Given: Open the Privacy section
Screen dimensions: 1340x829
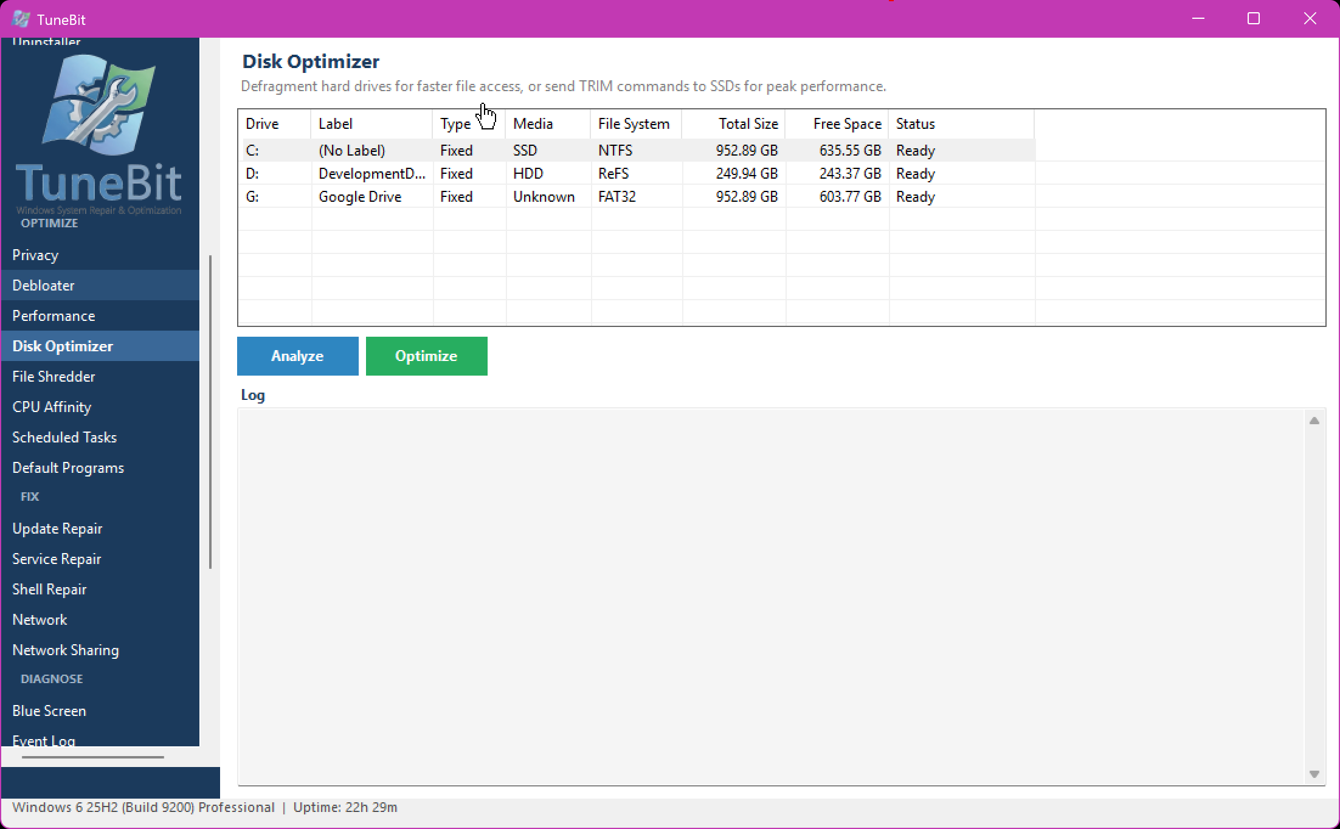Looking at the screenshot, I should (x=100, y=255).
